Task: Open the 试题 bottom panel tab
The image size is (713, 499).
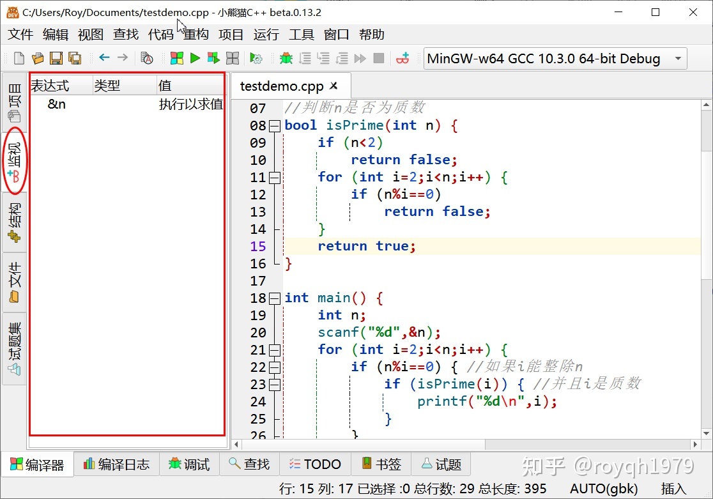Action: click(441, 464)
